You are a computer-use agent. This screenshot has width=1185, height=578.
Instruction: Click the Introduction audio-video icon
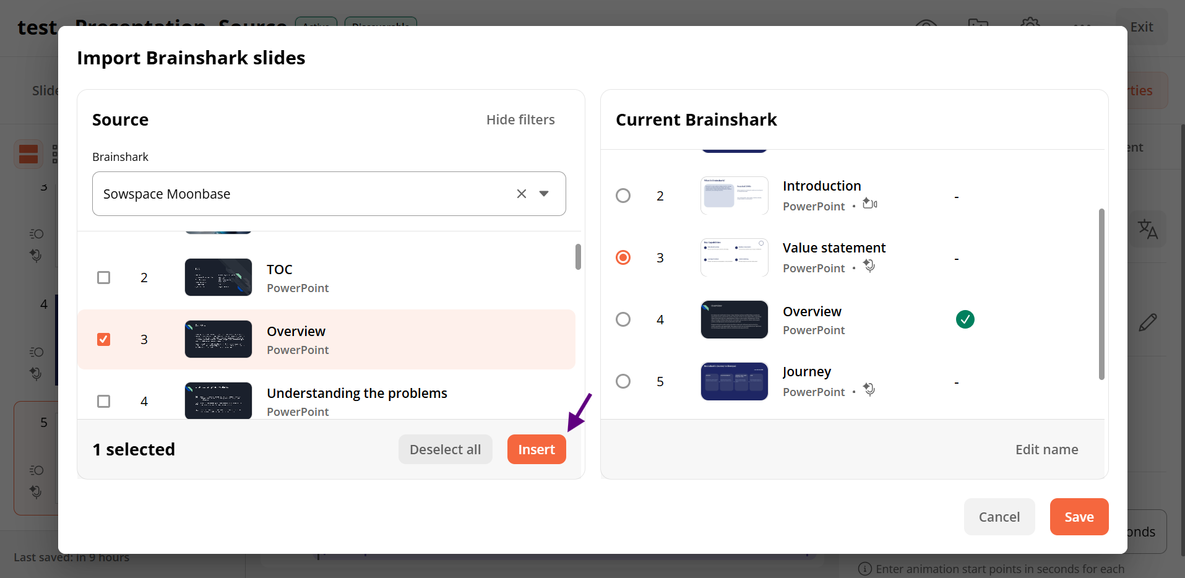tap(870, 204)
